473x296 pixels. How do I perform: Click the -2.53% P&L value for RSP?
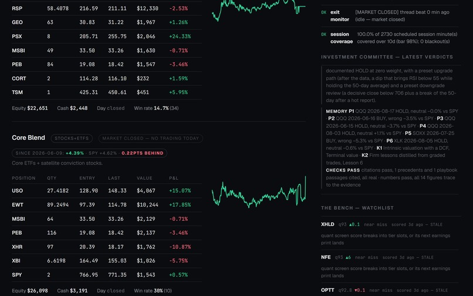(x=178, y=8)
